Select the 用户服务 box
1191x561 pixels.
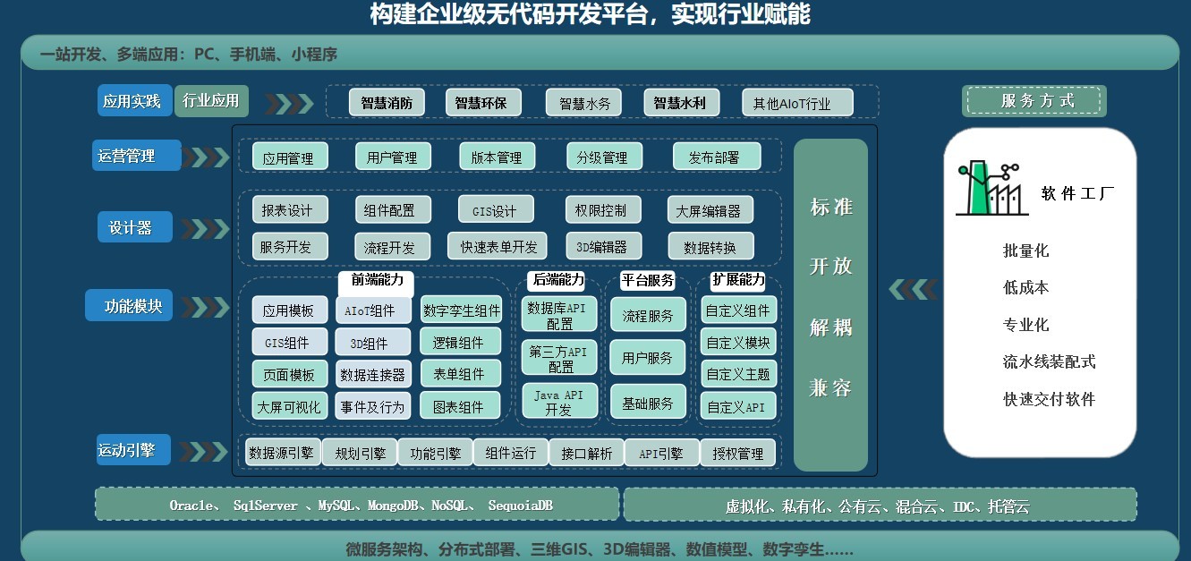tap(648, 358)
